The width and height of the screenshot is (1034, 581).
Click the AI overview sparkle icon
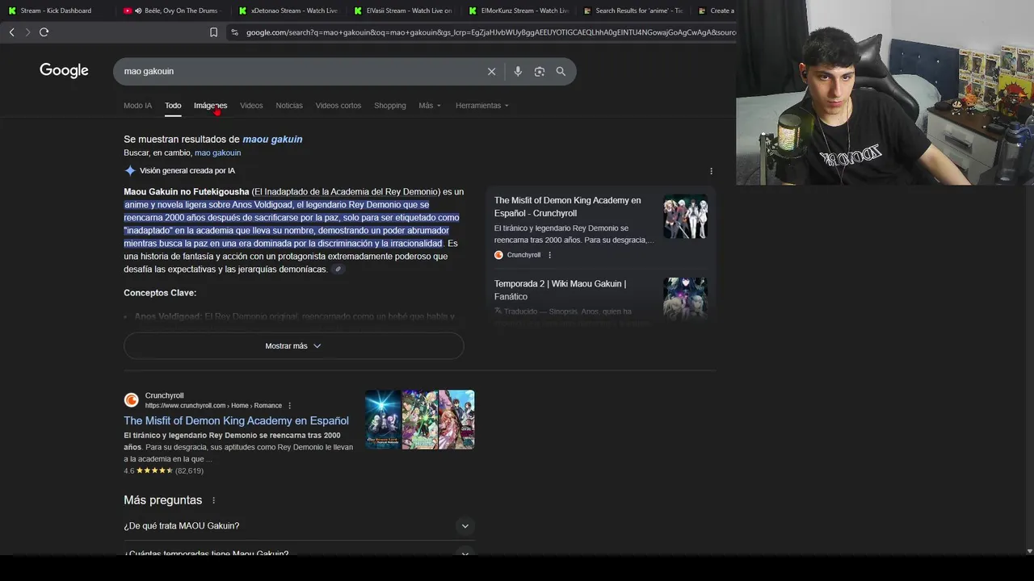[130, 170]
